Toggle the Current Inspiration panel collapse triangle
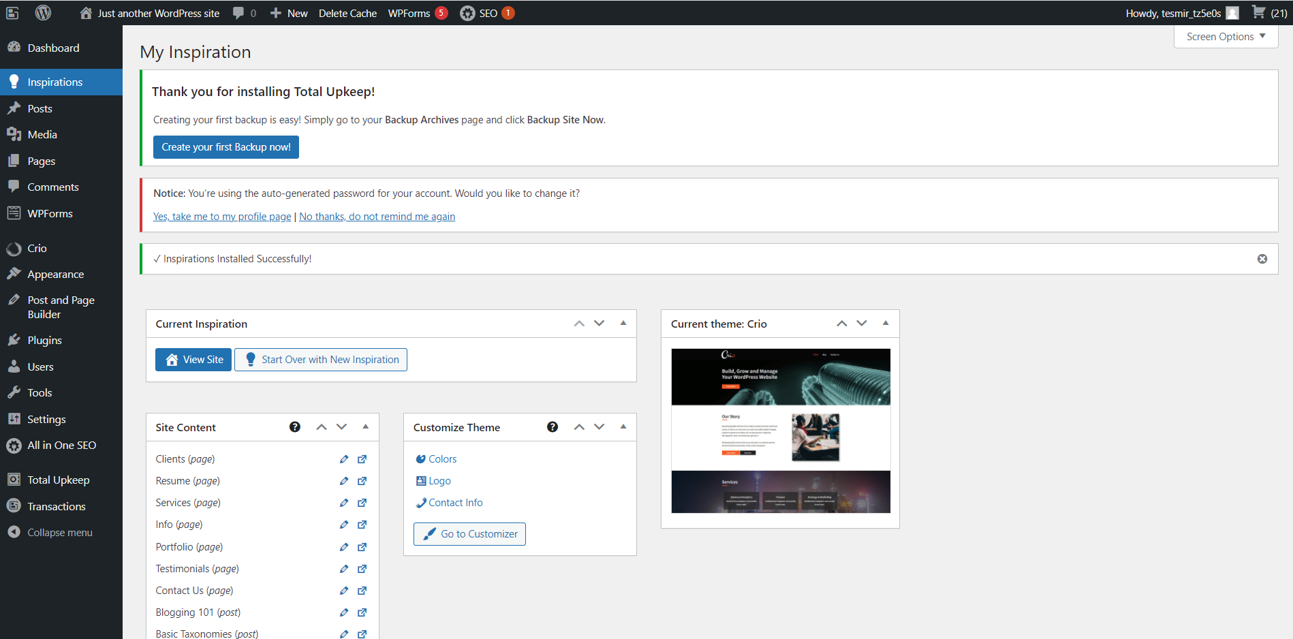The height and width of the screenshot is (639, 1293). (623, 324)
